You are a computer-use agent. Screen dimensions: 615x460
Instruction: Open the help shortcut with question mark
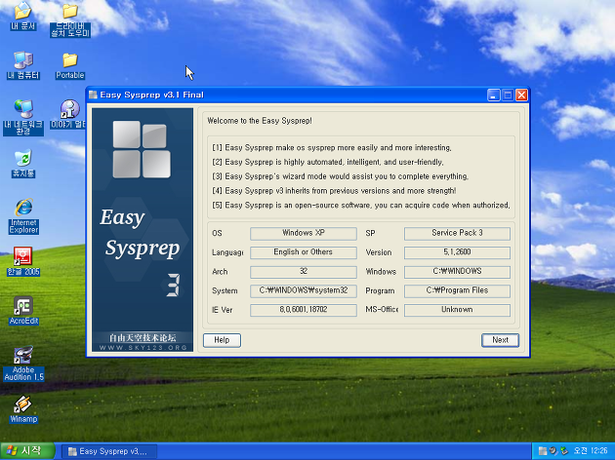point(69,114)
